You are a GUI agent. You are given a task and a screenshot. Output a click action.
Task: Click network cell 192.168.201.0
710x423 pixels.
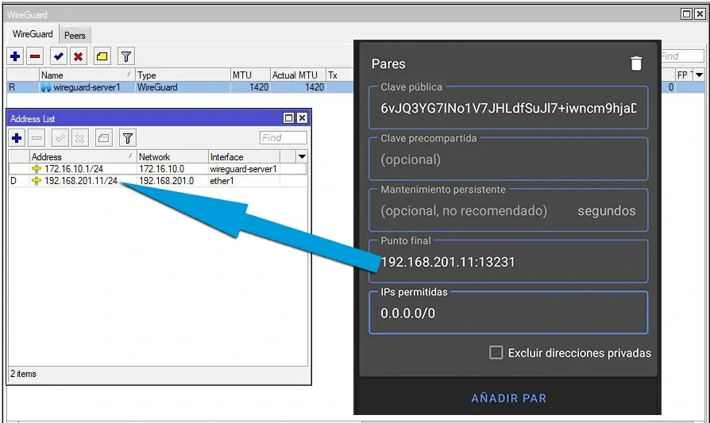click(x=166, y=181)
